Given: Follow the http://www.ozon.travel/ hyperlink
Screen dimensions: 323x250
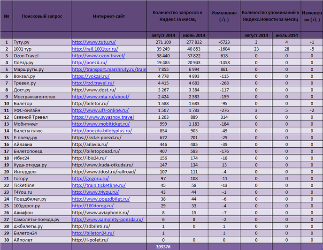Looking at the screenshot, I should 99,56.
